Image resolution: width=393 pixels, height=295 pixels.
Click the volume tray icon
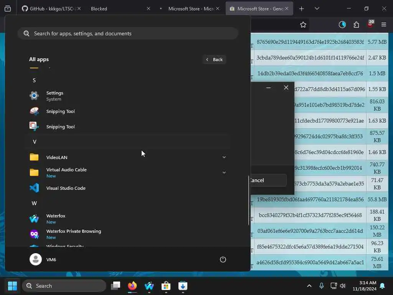[343, 286]
